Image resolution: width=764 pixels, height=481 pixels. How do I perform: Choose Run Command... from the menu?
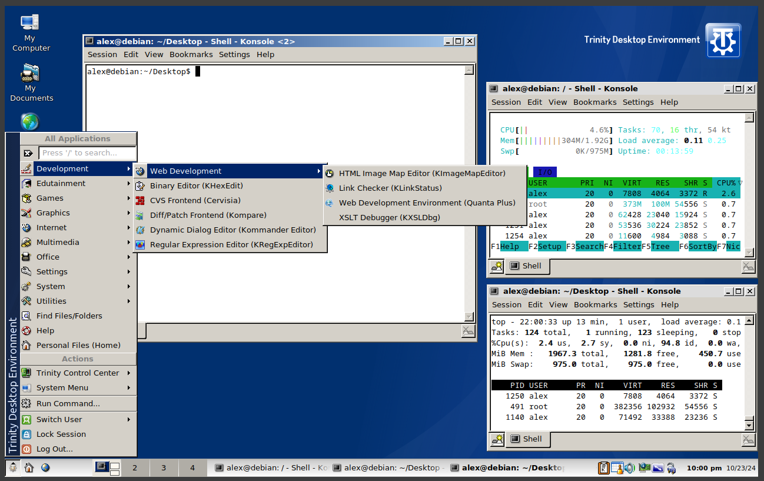click(68, 404)
